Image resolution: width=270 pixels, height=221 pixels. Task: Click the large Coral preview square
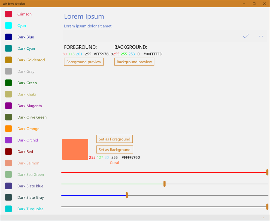tap(75, 149)
